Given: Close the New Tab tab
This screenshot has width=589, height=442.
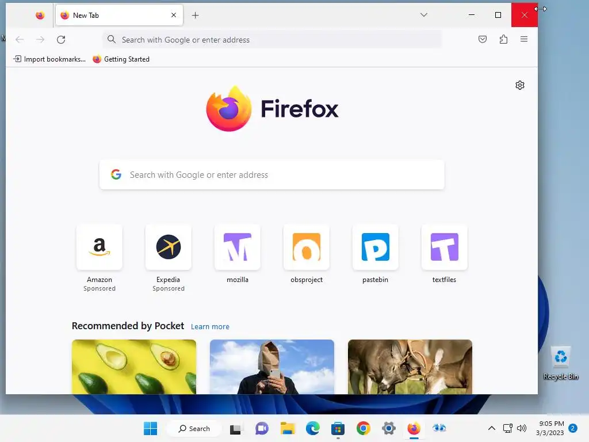Looking at the screenshot, I should point(174,15).
